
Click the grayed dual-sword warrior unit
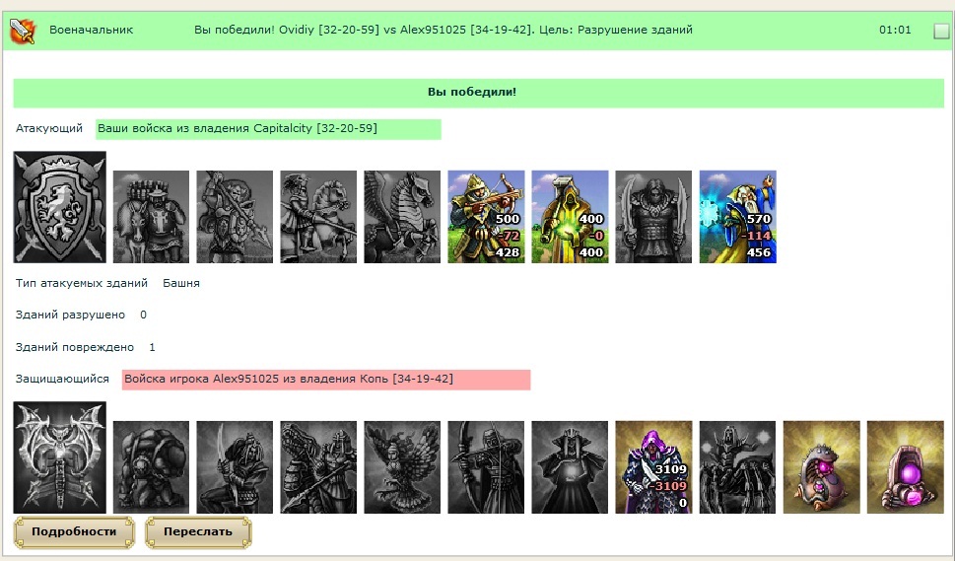click(653, 217)
